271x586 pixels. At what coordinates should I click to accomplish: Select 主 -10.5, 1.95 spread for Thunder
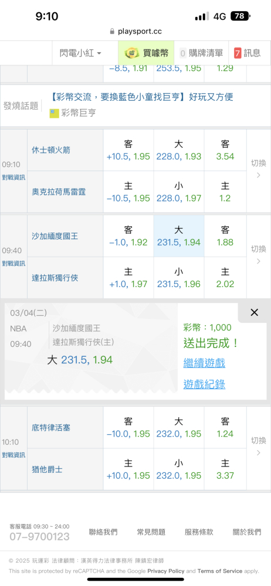[128, 192]
